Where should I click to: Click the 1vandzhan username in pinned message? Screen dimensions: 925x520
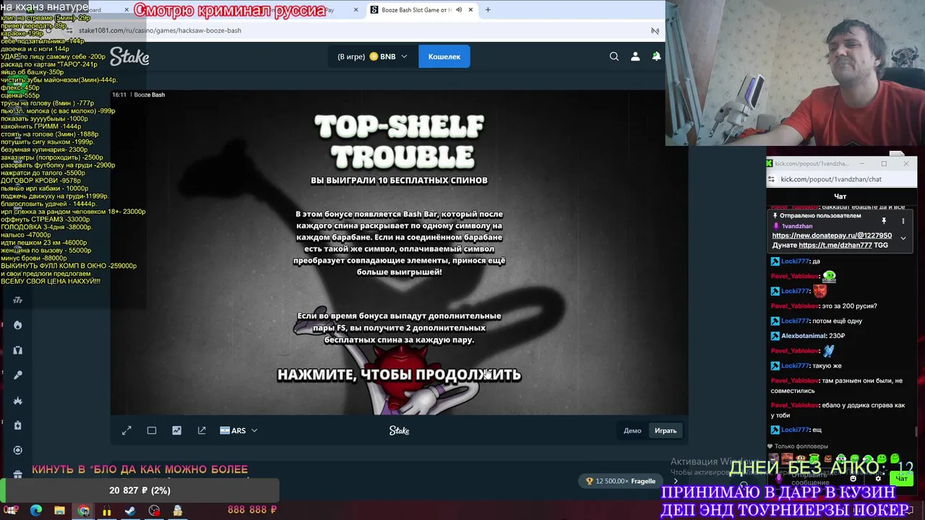pyautogui.click(x=796, y=226)
